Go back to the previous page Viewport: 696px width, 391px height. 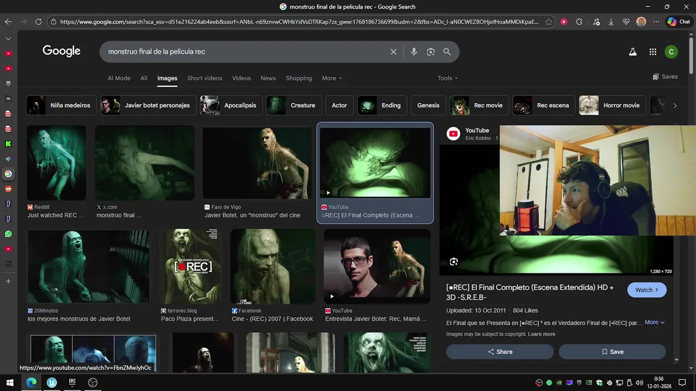click(8, 22)
